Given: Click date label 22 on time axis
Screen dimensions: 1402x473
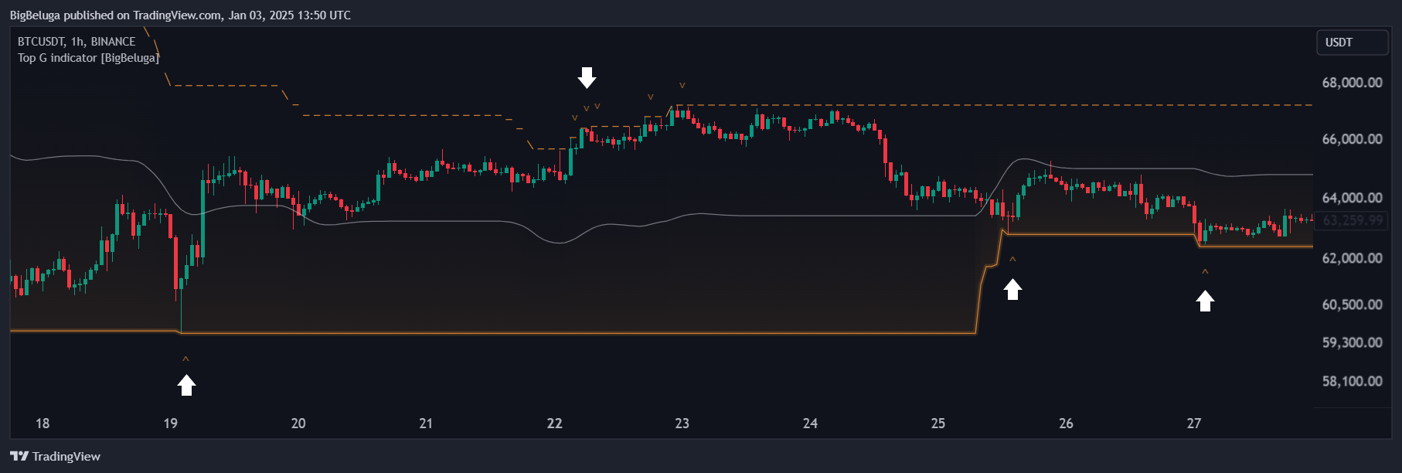Looking at the screenshot, I should tap(554, 424).
